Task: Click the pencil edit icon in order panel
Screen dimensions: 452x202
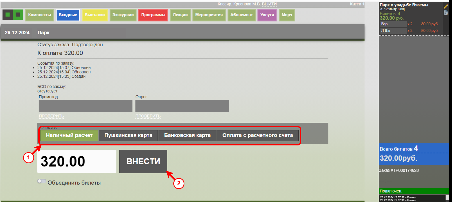Action: (446, 6)
